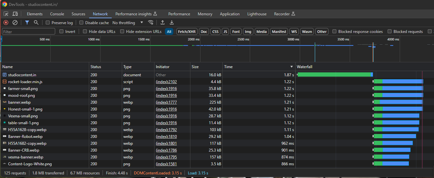The height and width of the screenshot is (178, 434).
Task: Open the network search magnifier
Action: click(x=36, y=22)
